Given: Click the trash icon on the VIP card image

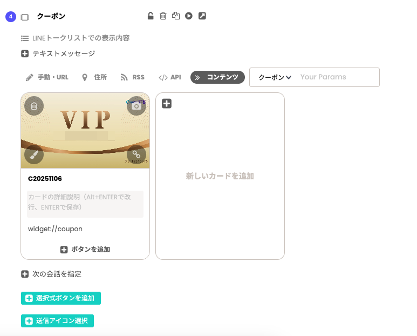Looking at the screenshot, I should point(34,106).
